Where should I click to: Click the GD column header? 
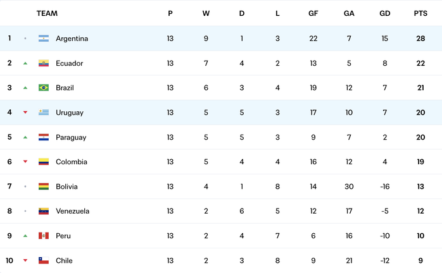(x=385, y=13)
